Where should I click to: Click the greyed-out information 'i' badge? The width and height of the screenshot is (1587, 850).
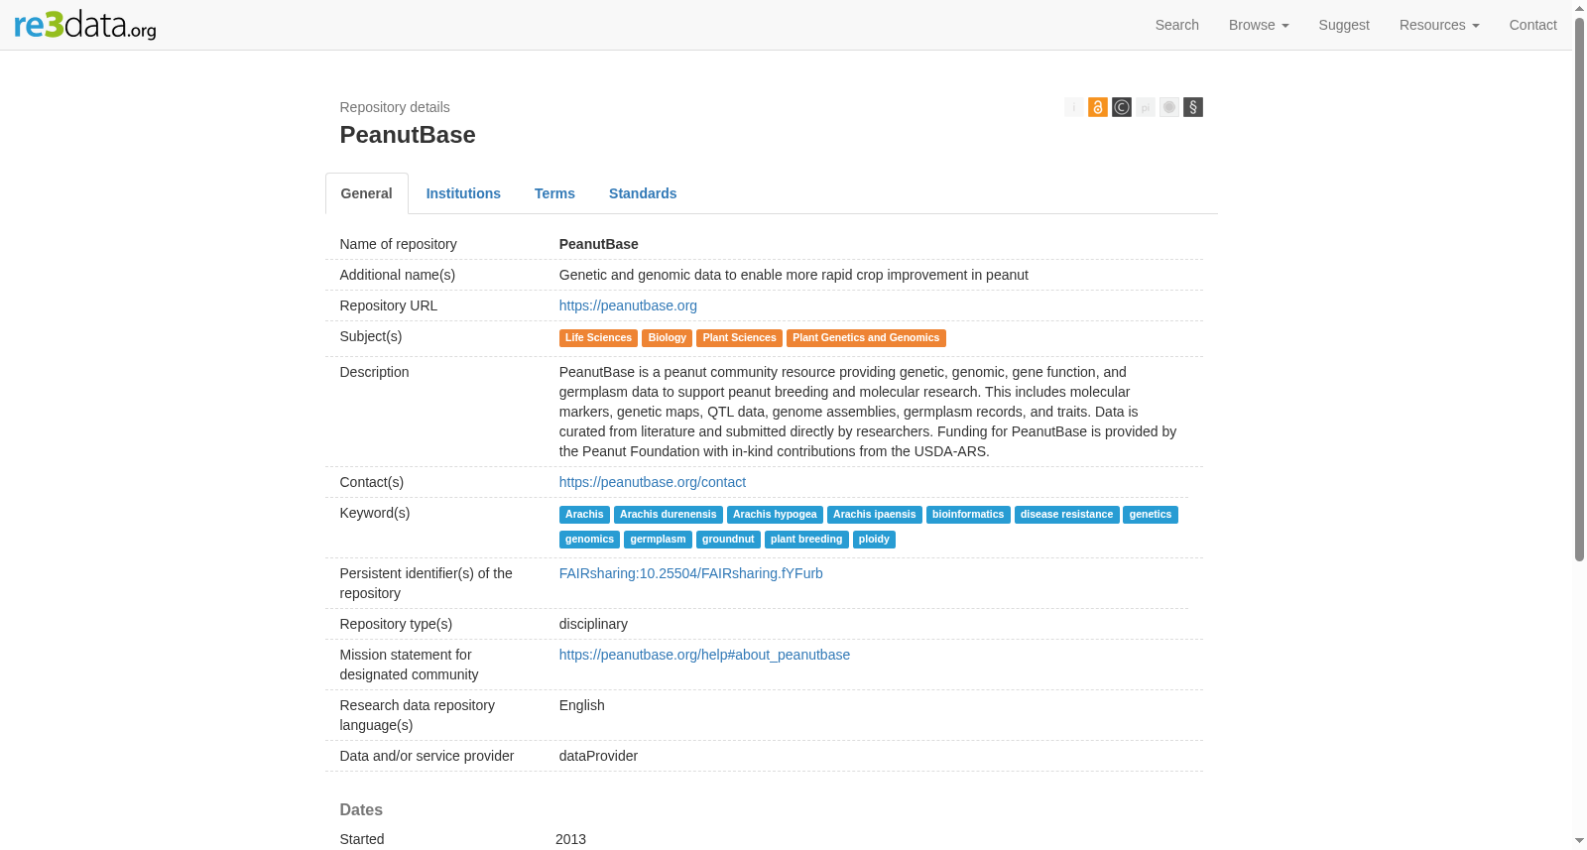(x=1074, y=107)
